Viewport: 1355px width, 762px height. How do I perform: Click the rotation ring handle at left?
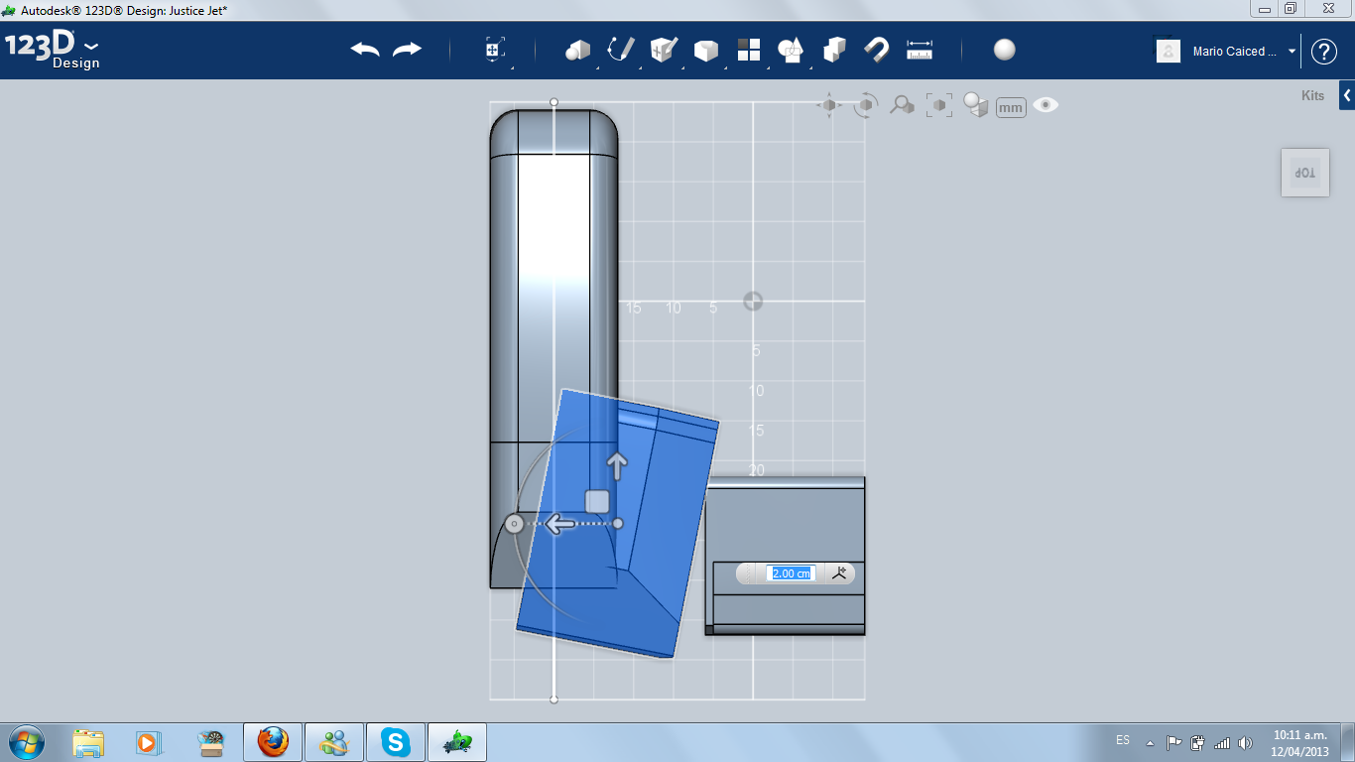click(514, 524)
